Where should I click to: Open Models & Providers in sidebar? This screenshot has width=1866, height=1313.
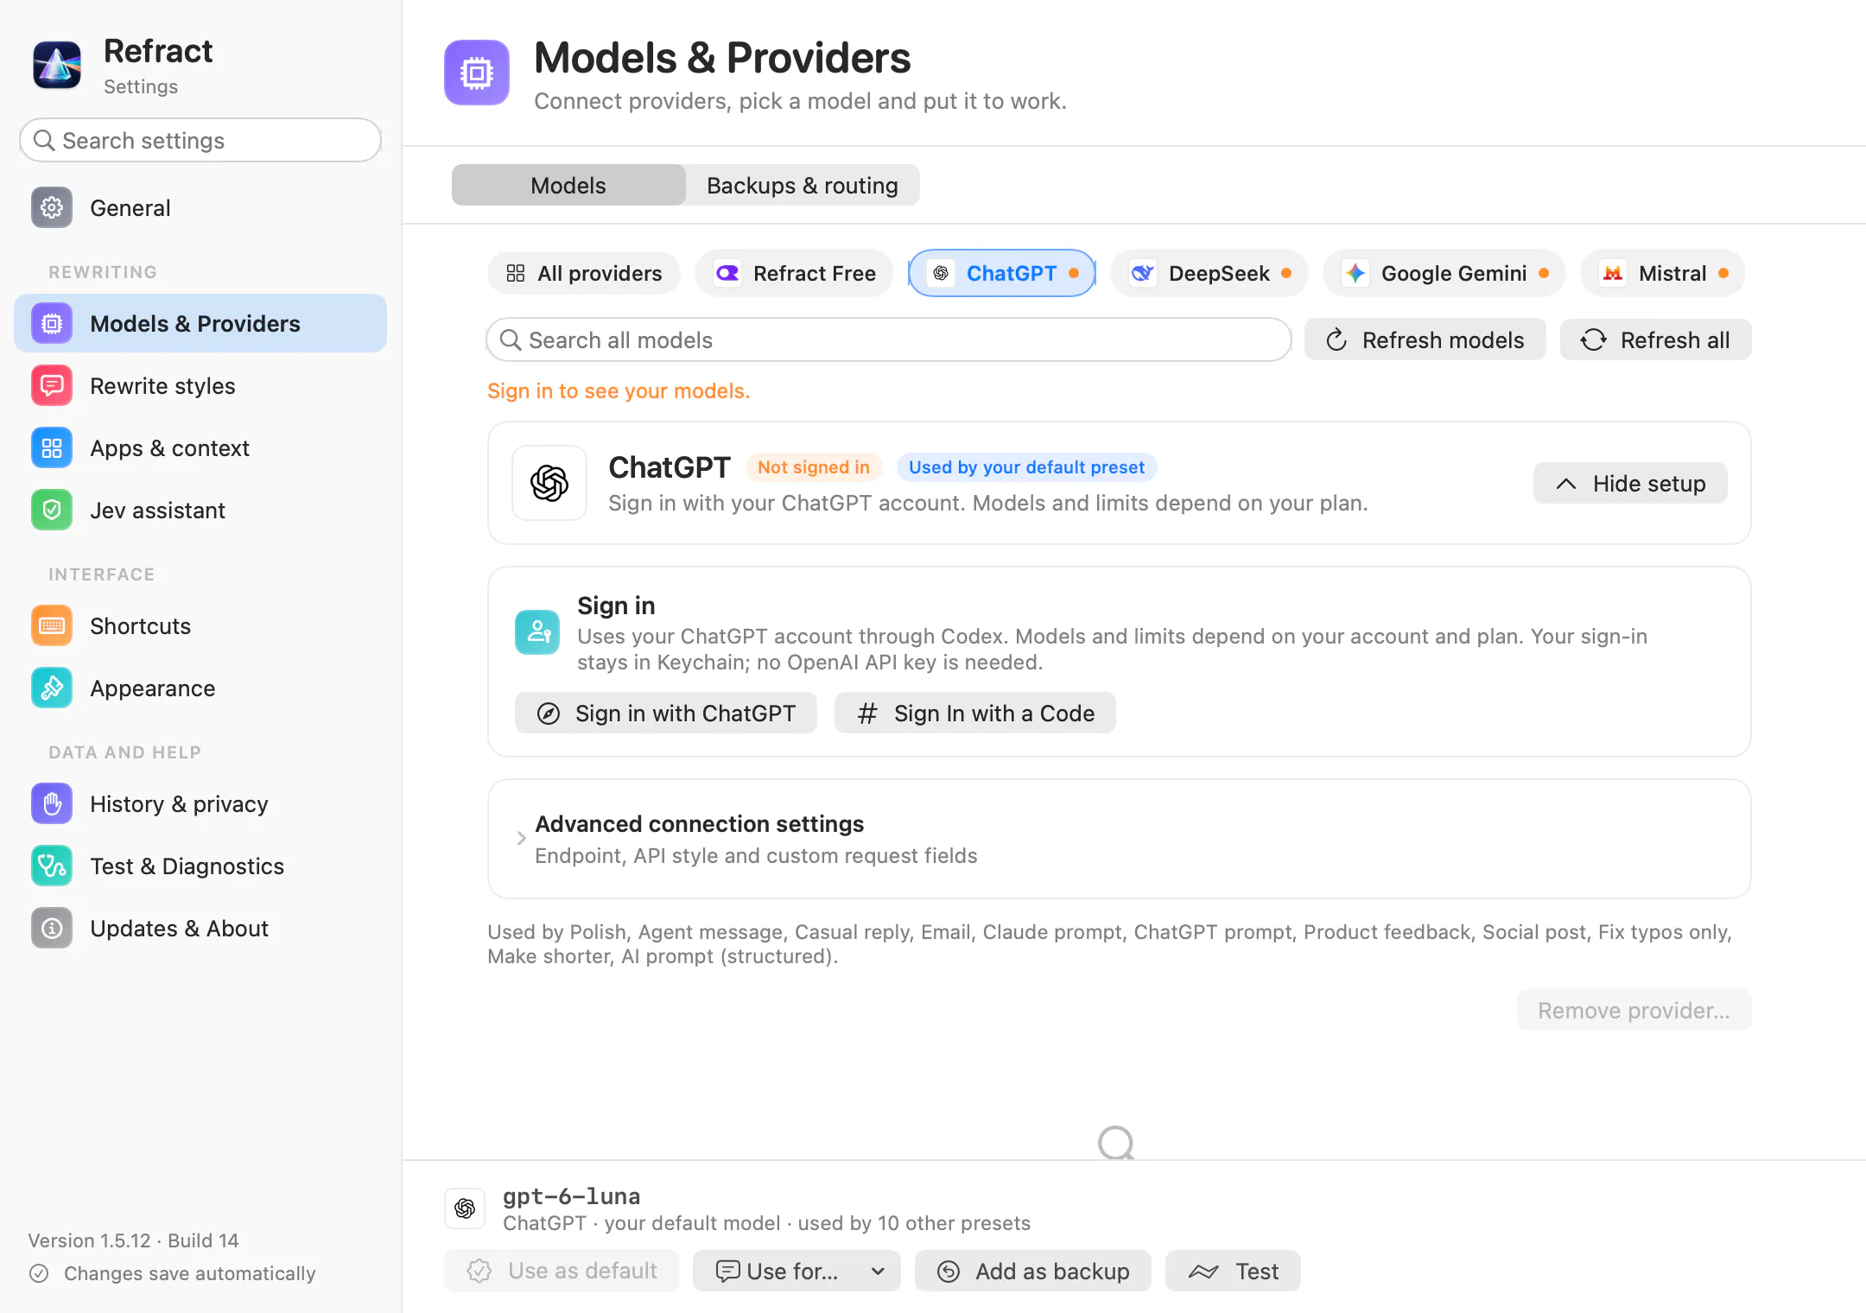[x=200, y=324]
